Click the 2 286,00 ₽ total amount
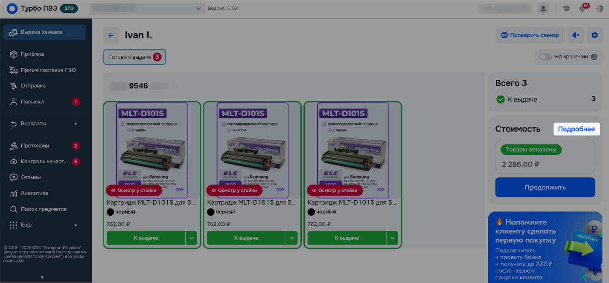 [x=520, y=164]
